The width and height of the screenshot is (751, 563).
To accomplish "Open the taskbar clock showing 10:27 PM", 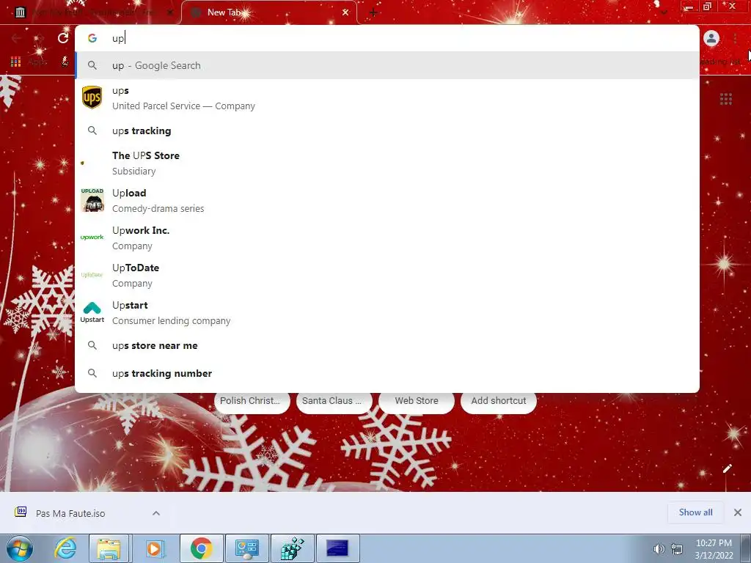I will coord(714,549).
